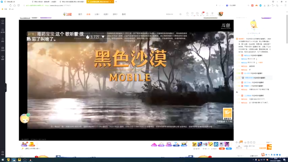Image resolution: width=288 pixels, height=162 pixels.
Task: Select the rocket gift icon
Action: [200, 144]
